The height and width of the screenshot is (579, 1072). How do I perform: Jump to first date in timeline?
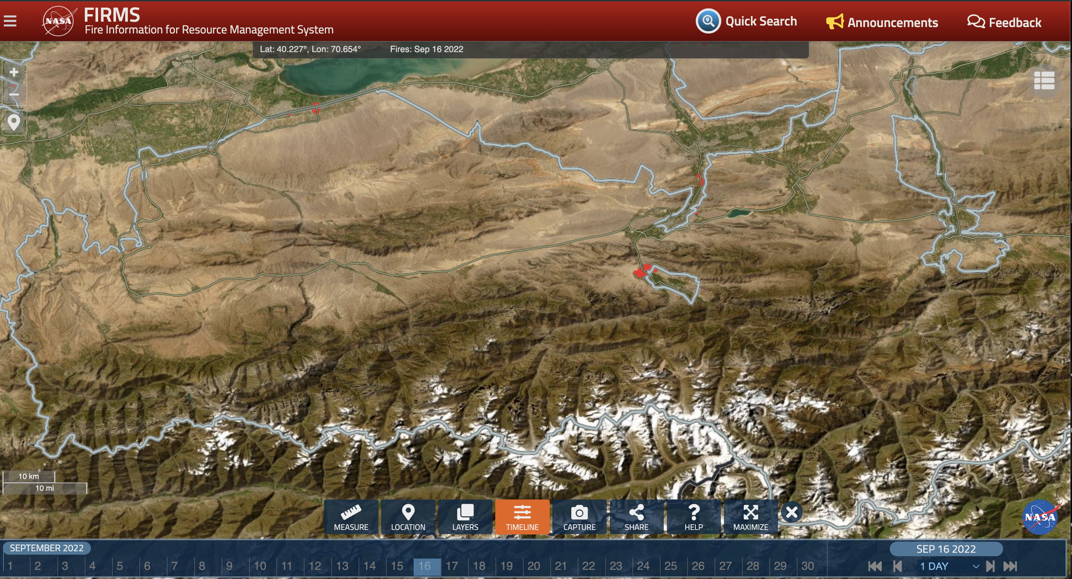click(875, 566)
